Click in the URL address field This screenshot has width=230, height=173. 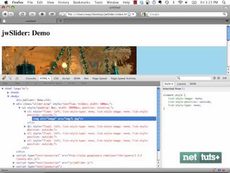pos(97,14)
